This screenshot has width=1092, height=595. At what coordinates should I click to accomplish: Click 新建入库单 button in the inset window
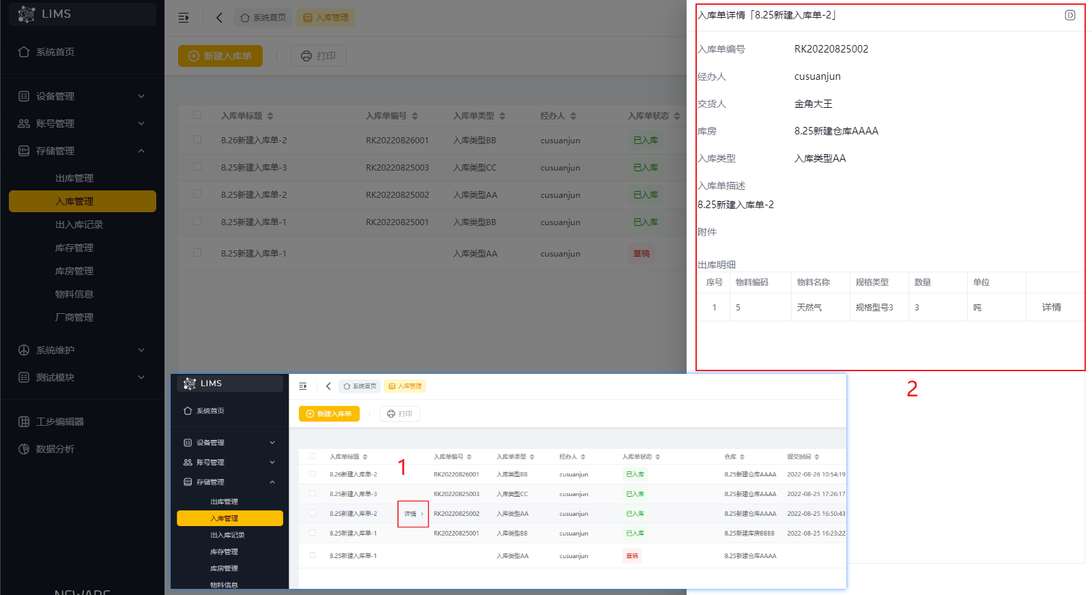pos(329,413)
